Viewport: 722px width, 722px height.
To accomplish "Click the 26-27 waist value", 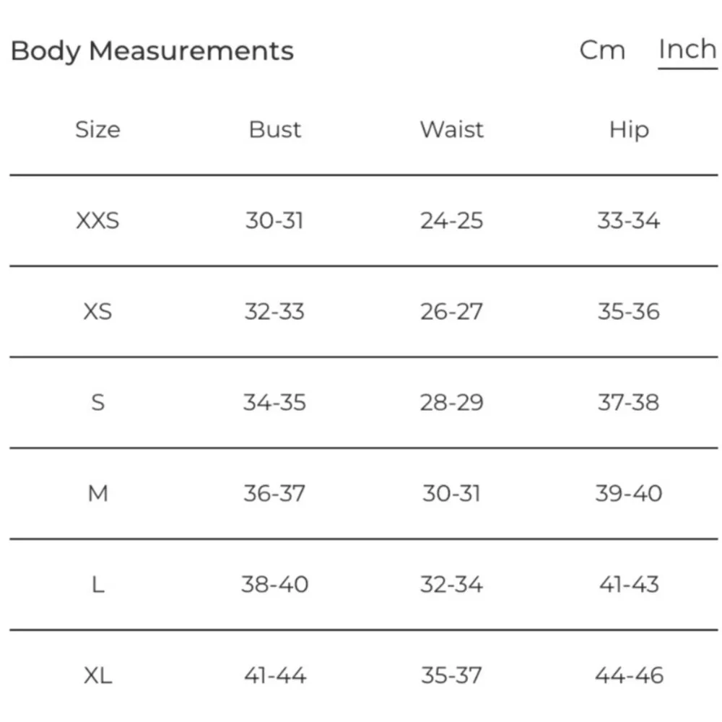I will tap(452, 311).
